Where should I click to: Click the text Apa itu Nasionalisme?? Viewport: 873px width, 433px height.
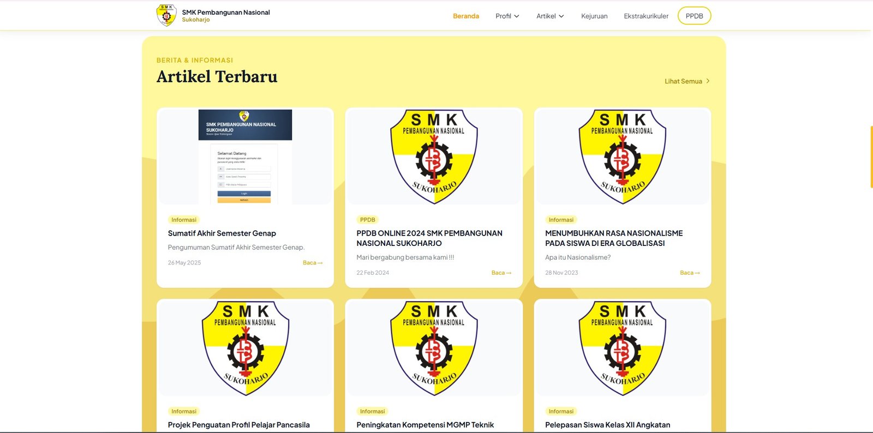578,257
